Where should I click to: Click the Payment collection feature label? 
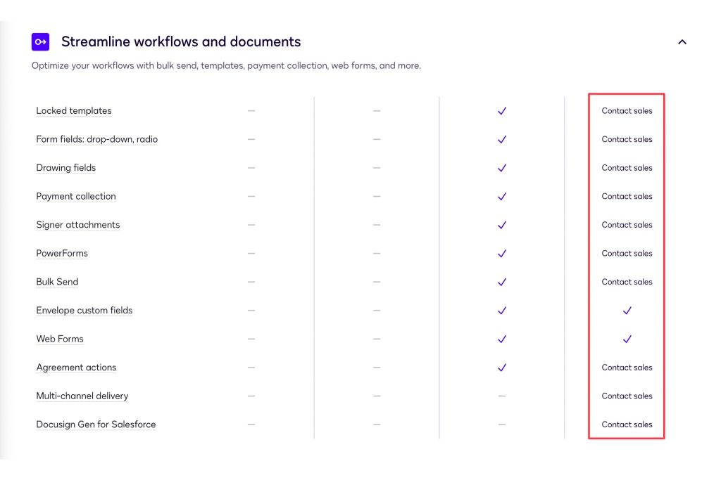tap(76, 197)
